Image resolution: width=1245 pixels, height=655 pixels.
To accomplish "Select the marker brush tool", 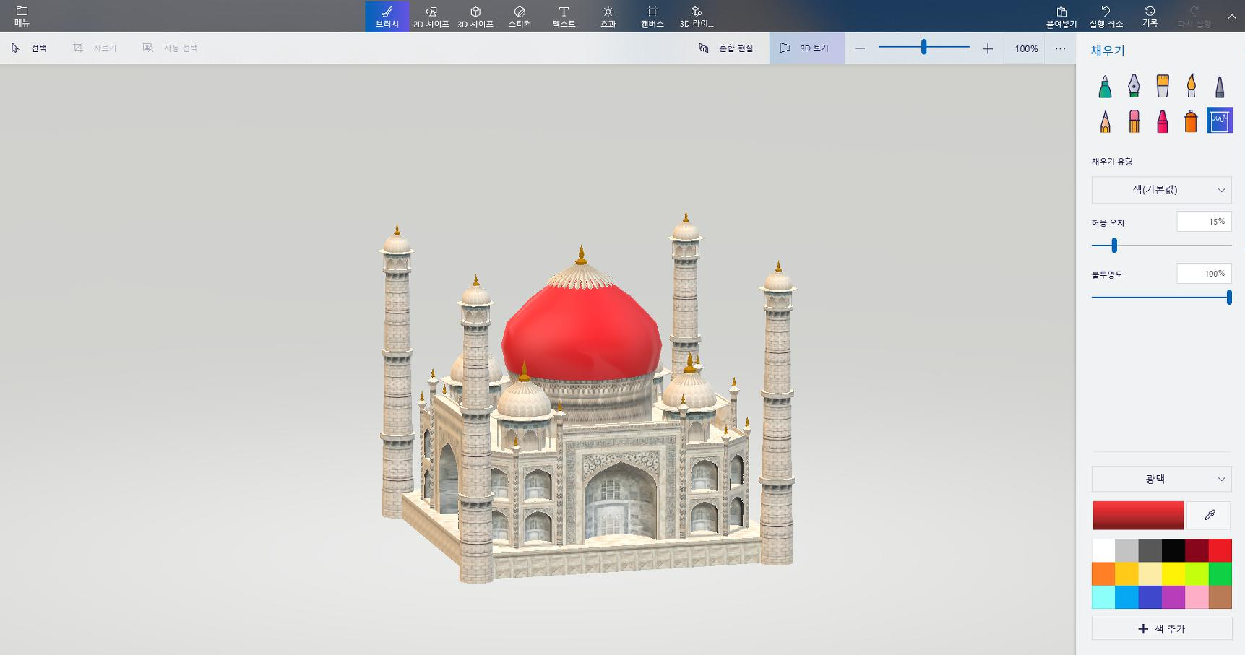I will coord(1105,87).
